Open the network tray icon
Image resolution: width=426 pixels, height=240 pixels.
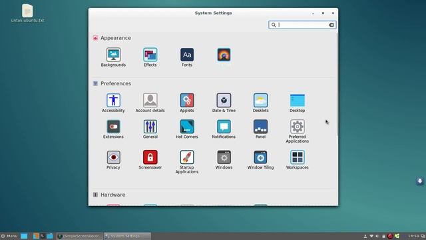pyautogui.click(x=371, y=236)
